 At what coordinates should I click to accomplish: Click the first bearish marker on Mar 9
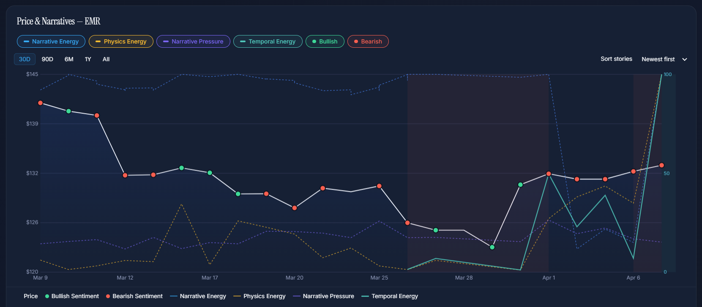point(41,103)
